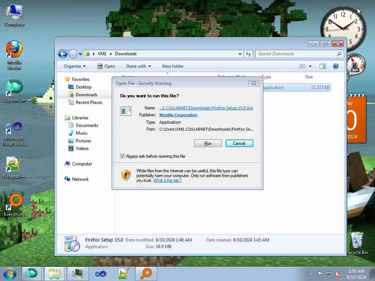
Task: Click the Explorer Back arrow button
Action: click(63, 54)
